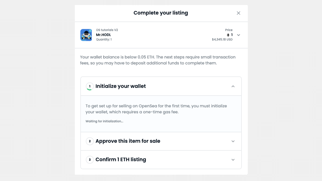The image size is (322, 181).
Task: Click the step 1 progress circle icon
Action: coord(90,86)
